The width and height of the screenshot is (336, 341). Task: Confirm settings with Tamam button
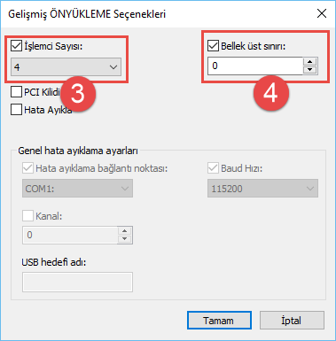219,321
